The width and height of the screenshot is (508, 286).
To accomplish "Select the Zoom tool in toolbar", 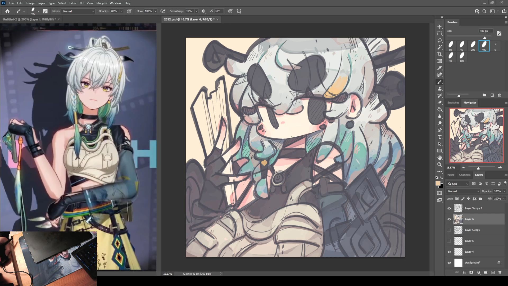I will click(x=439, y=164).
